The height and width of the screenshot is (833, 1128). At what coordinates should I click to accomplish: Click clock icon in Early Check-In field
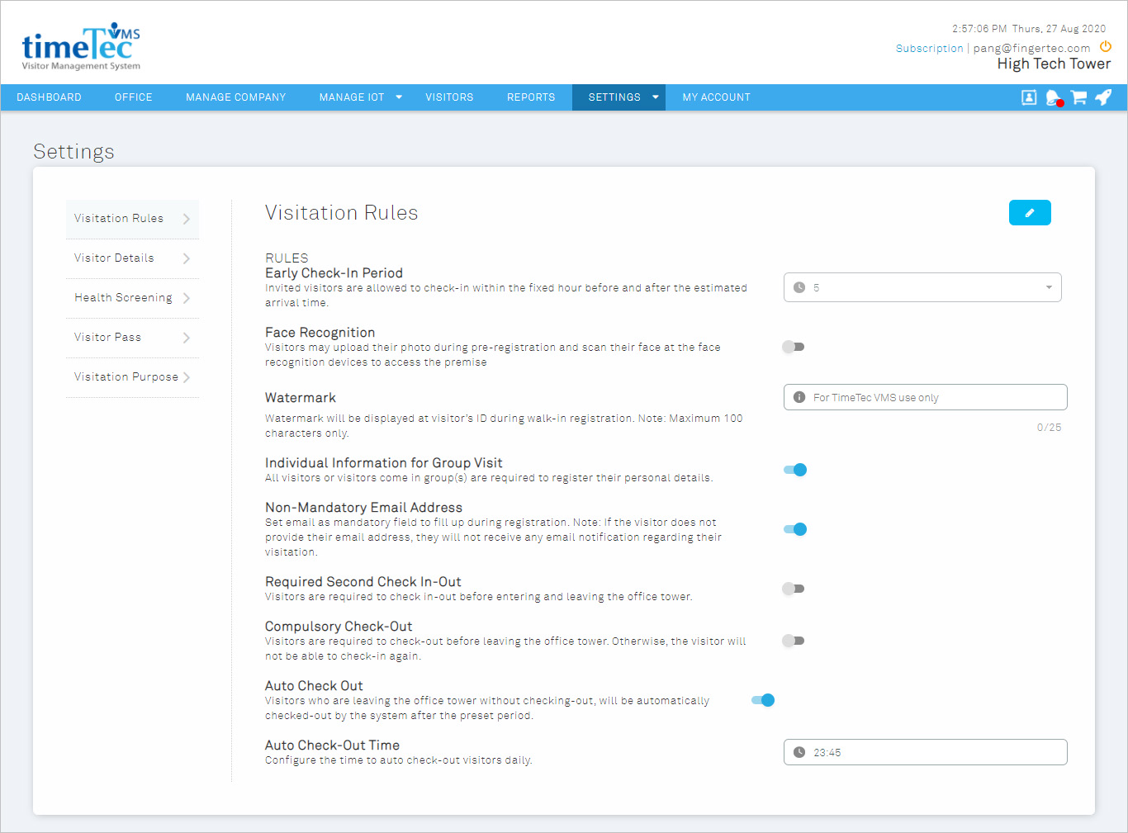point(799,287)
